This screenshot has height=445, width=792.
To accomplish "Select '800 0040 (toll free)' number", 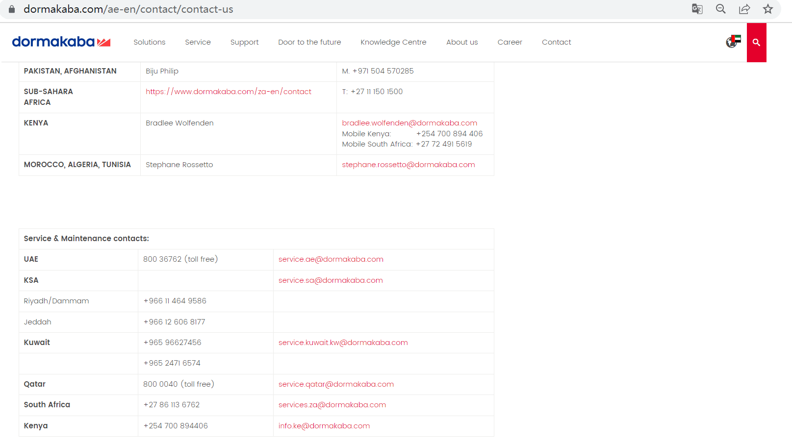I will [x=179, y=384].
